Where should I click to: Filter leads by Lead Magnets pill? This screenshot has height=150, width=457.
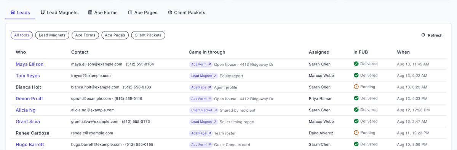(52, 35)
